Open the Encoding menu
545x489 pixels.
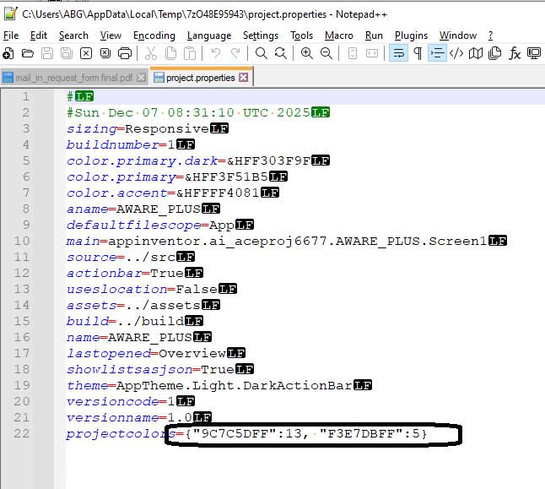coord(154,35)
